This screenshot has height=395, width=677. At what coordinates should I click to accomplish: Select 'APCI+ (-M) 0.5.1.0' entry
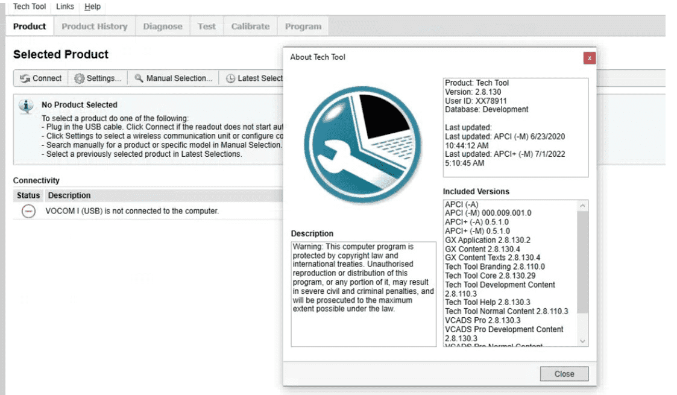point(477,231)
